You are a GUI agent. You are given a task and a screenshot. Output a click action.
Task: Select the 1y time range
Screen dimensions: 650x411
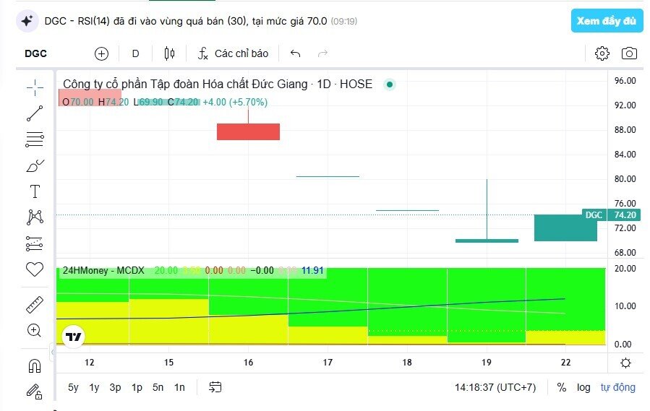coord(94,387)
